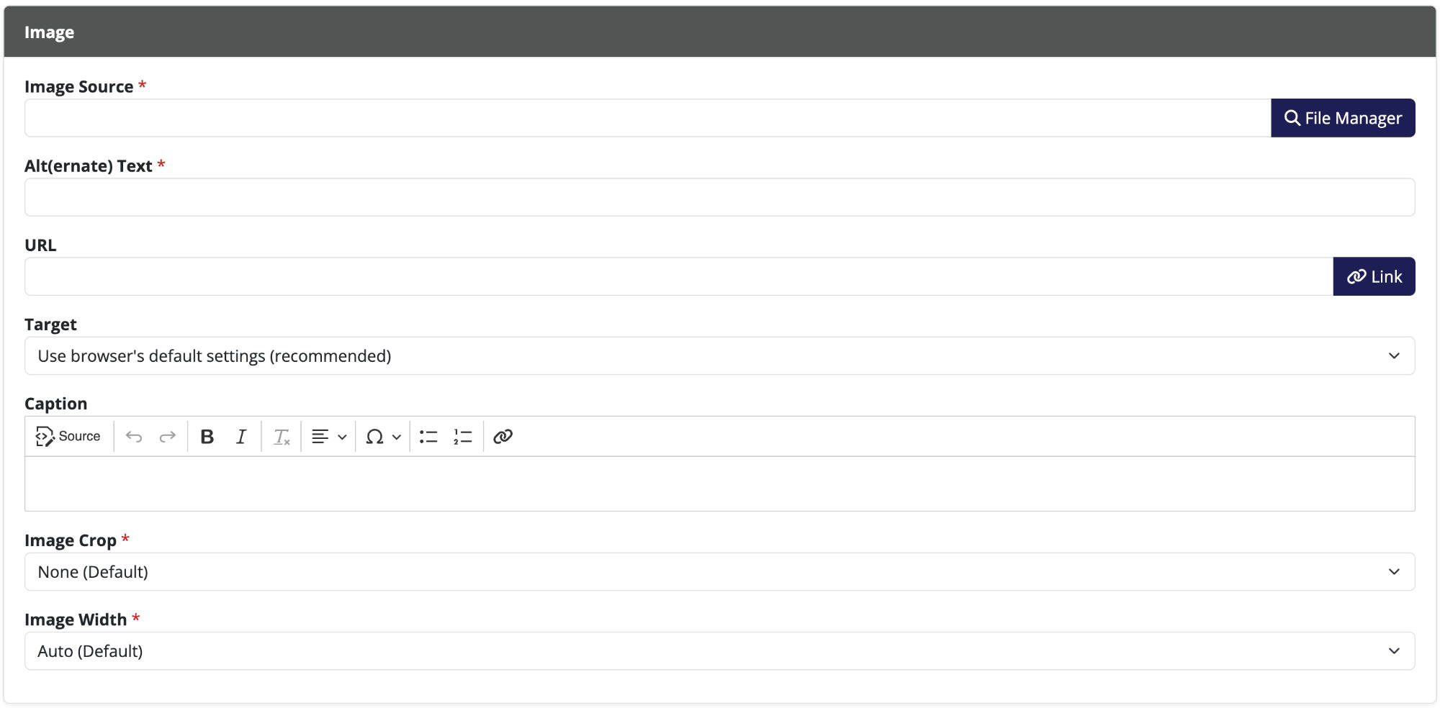Click the Redo icon in Caption toolbar
1440x708 pixels.
coord(166,436)
